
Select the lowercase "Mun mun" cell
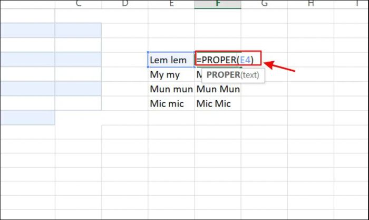(x=171, y=89)
